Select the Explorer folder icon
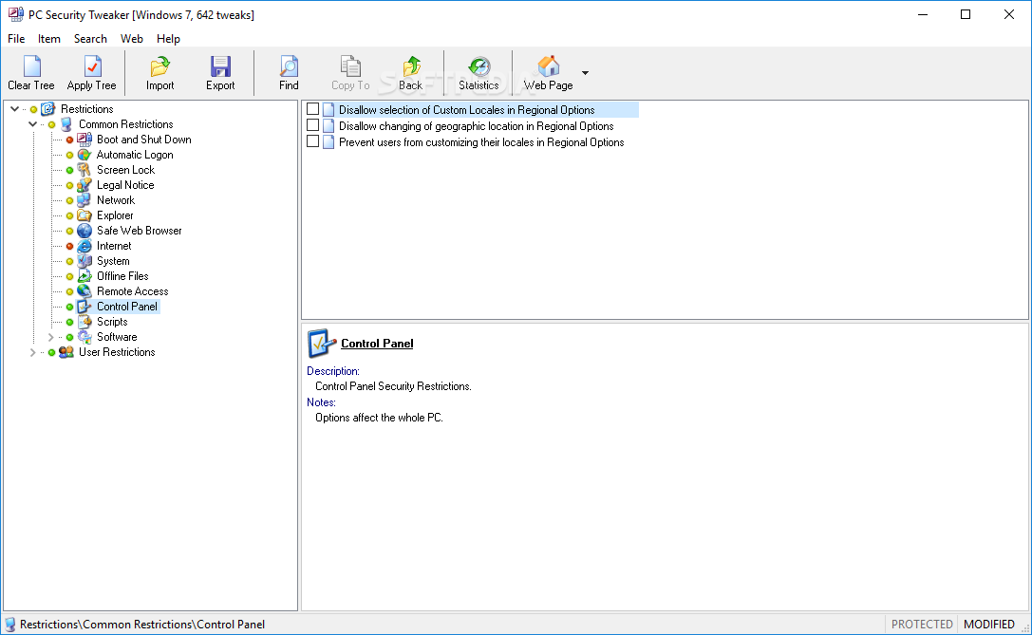Image resolution: width=1032 pixels, height=635 pixels. (x=84, y=215)
